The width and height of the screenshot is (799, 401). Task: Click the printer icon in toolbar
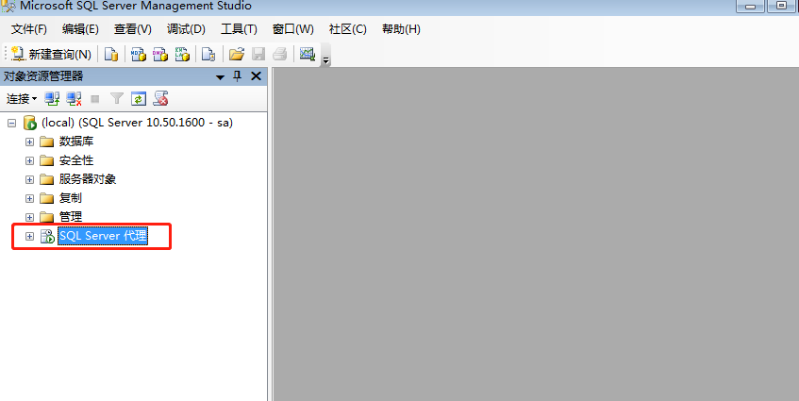(x=280, y=54)
